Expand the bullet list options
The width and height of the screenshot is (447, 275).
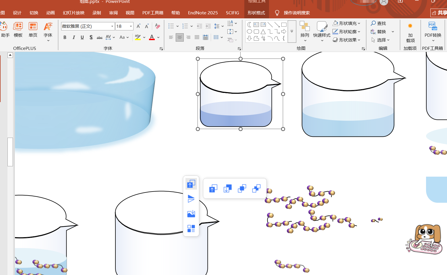[177, 26]
